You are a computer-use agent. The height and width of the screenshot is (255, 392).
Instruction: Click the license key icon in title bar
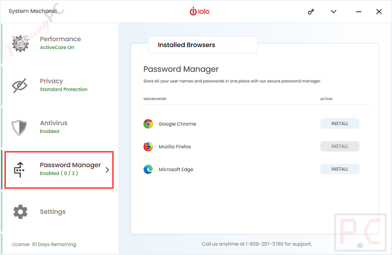coord(311,11)
